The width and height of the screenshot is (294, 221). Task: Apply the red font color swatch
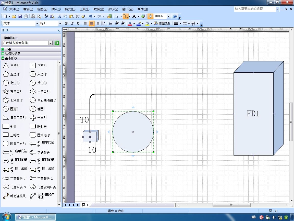point(130,24)
